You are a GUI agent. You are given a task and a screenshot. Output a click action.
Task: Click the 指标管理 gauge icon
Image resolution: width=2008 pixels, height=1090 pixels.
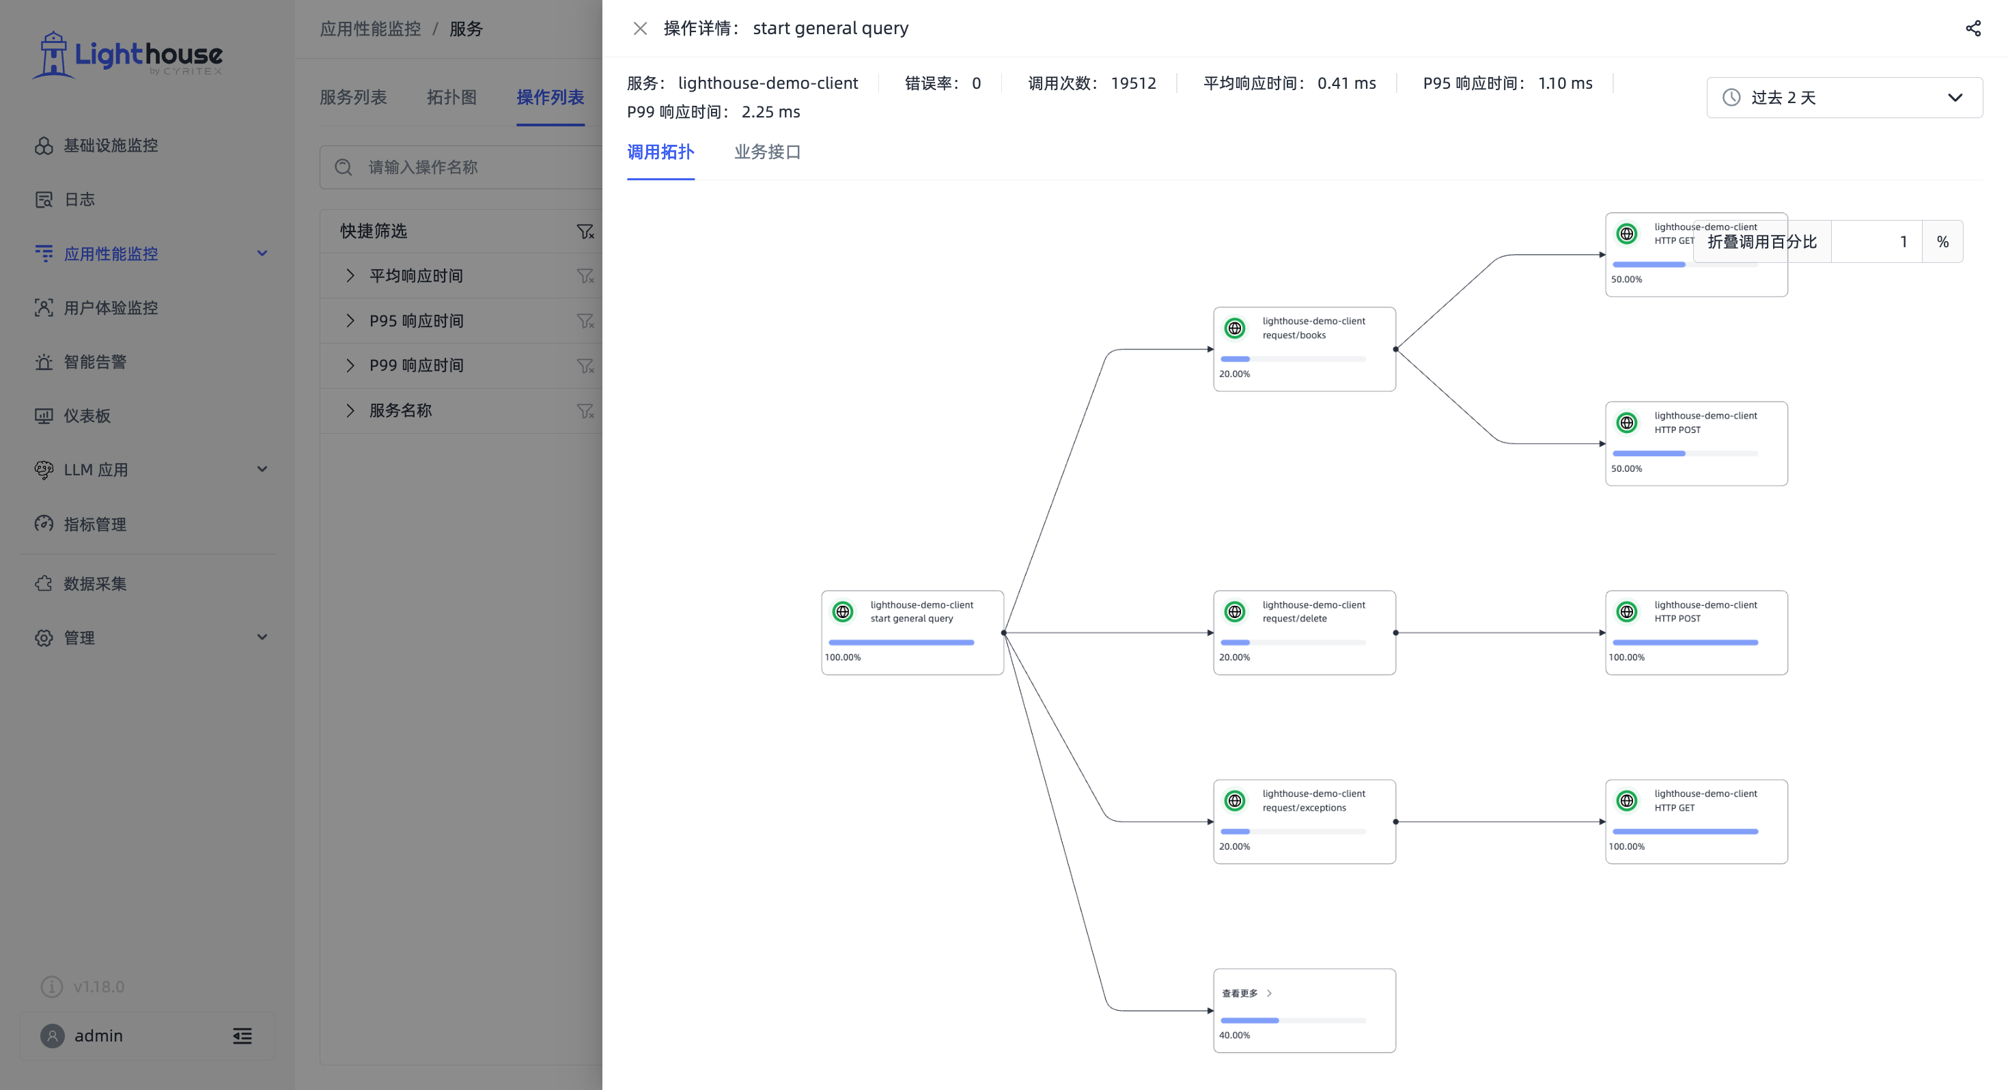click(x=44, y=524)
